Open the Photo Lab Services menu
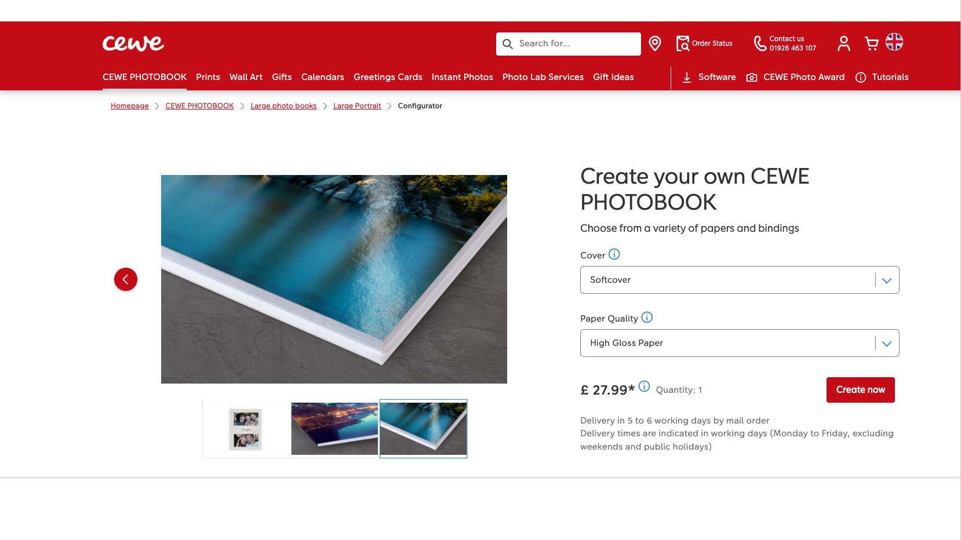This screenshot has width=961, height=540. point(543,77)
